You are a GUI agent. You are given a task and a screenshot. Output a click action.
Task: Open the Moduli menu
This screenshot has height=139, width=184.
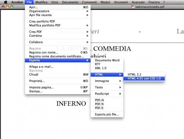[x=105, y=2]
